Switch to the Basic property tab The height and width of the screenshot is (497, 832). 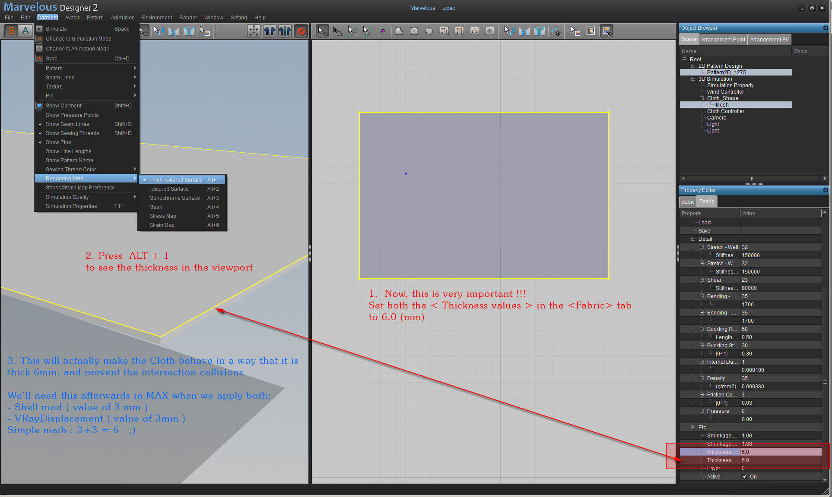[x=688, y=201]
